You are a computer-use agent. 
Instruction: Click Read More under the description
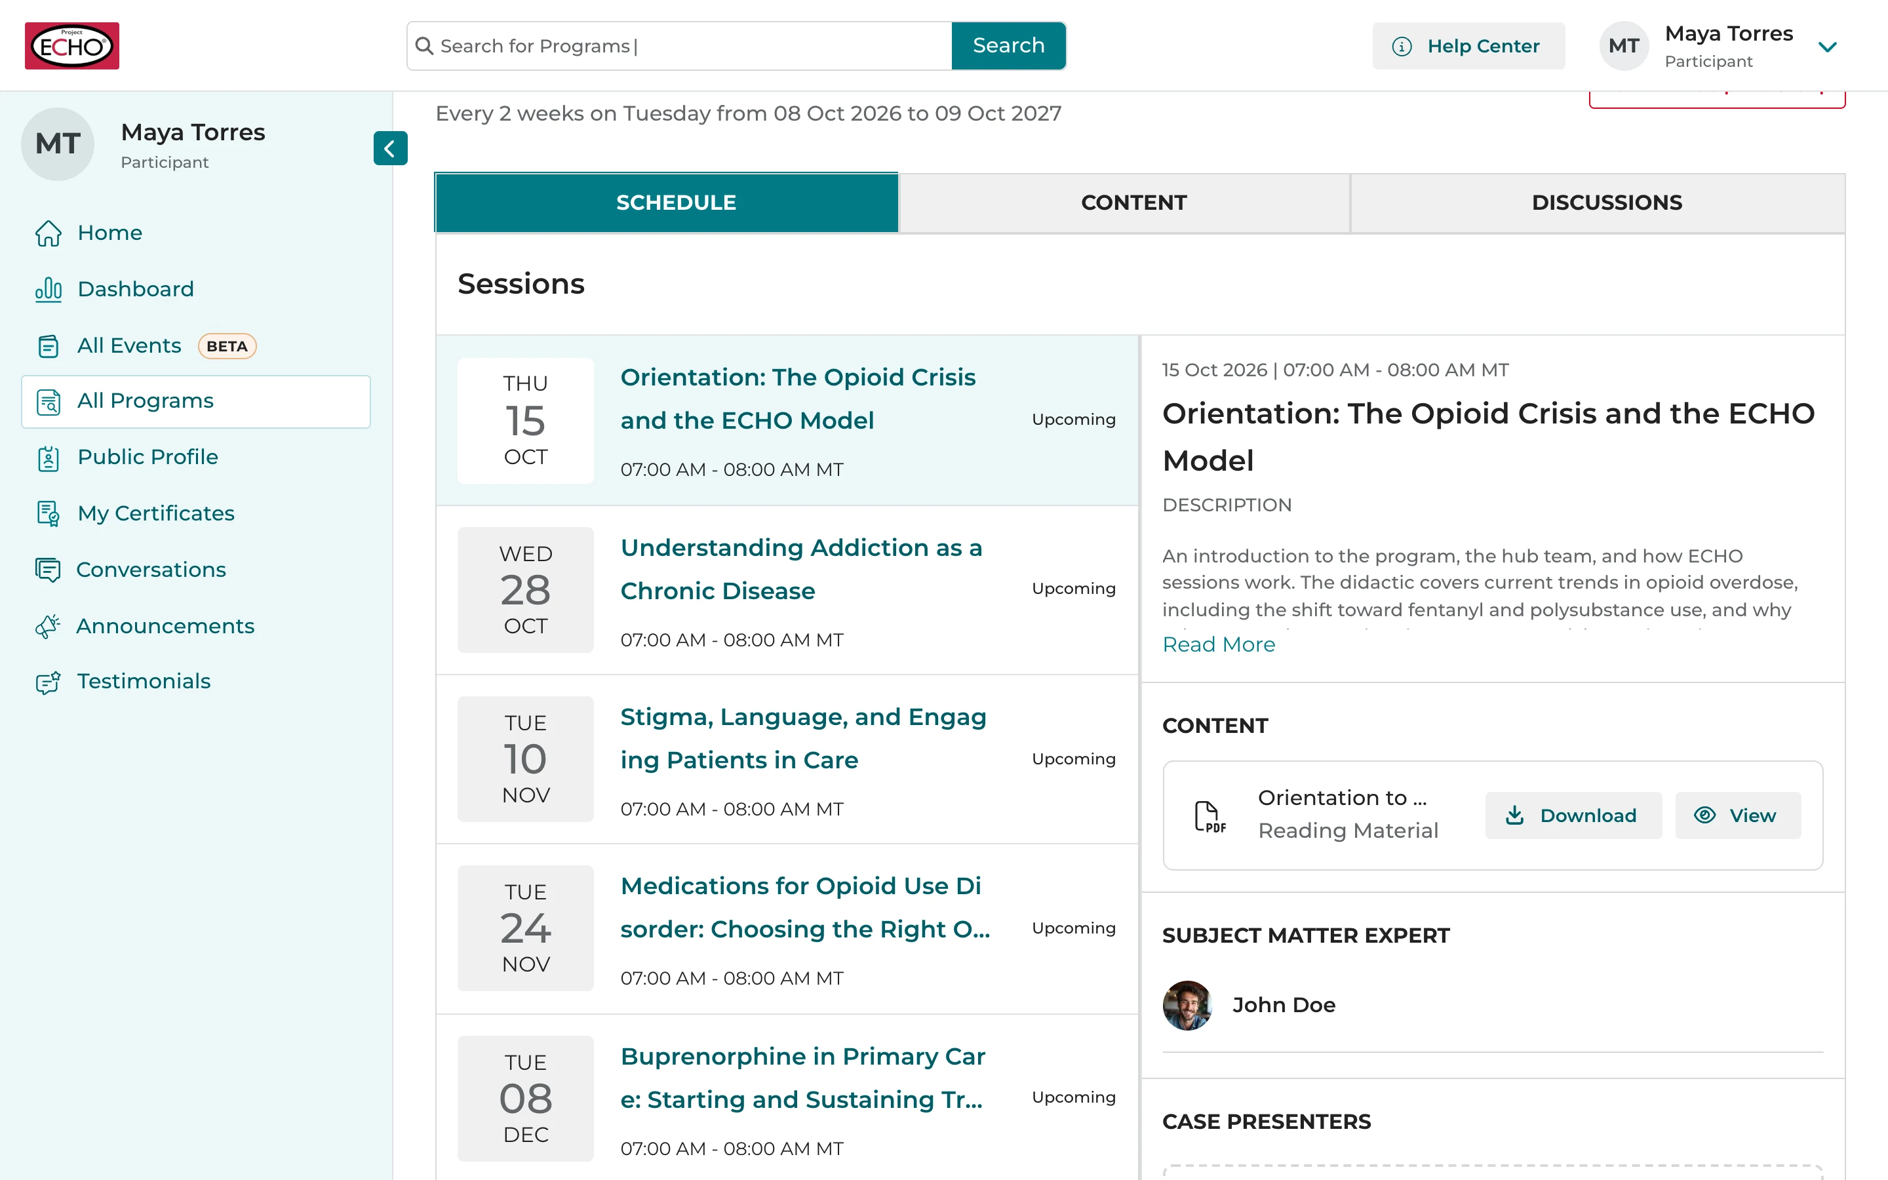click(1219, 644)
